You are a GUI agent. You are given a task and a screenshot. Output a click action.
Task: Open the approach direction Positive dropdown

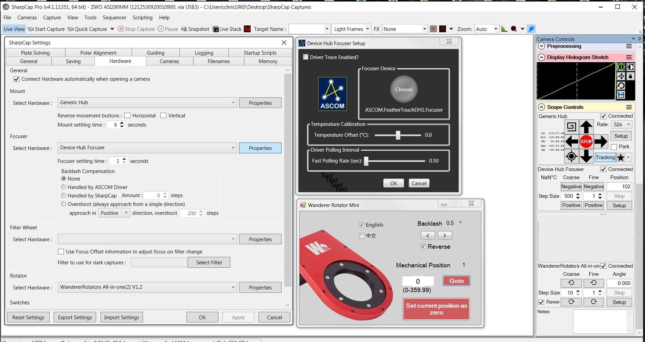point(114,213)
